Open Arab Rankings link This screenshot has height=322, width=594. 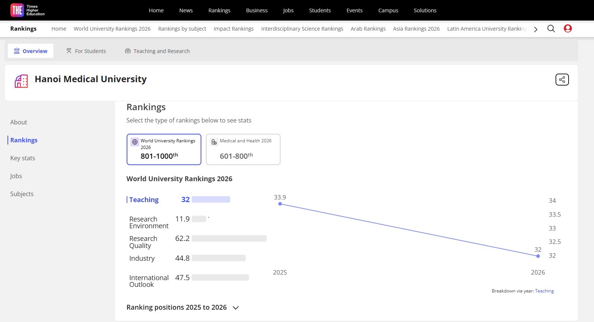click(368, 29)
